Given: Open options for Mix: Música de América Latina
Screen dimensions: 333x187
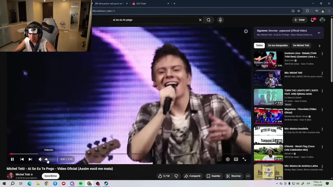Looking at the screenshot, I should click(x=322, y=166).
